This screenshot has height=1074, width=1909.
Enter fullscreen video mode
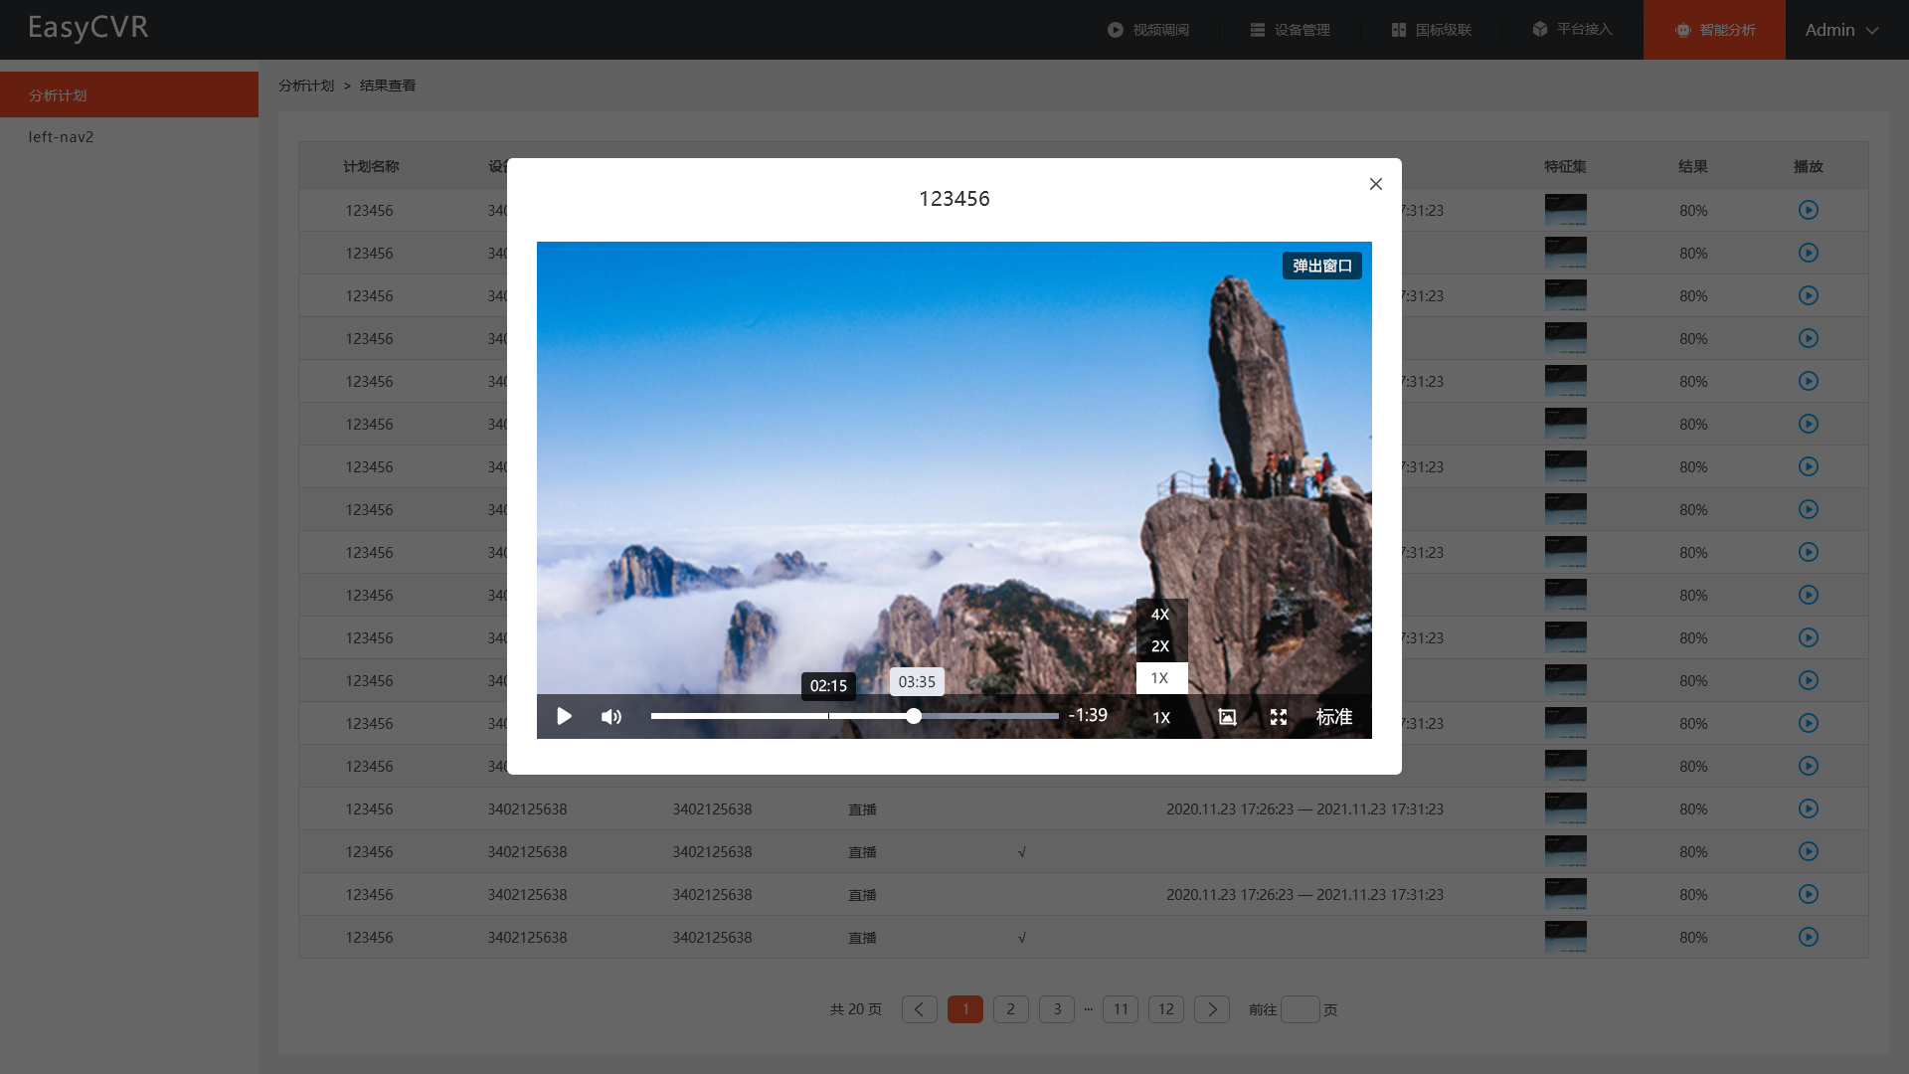click(x=1279, y=717)
